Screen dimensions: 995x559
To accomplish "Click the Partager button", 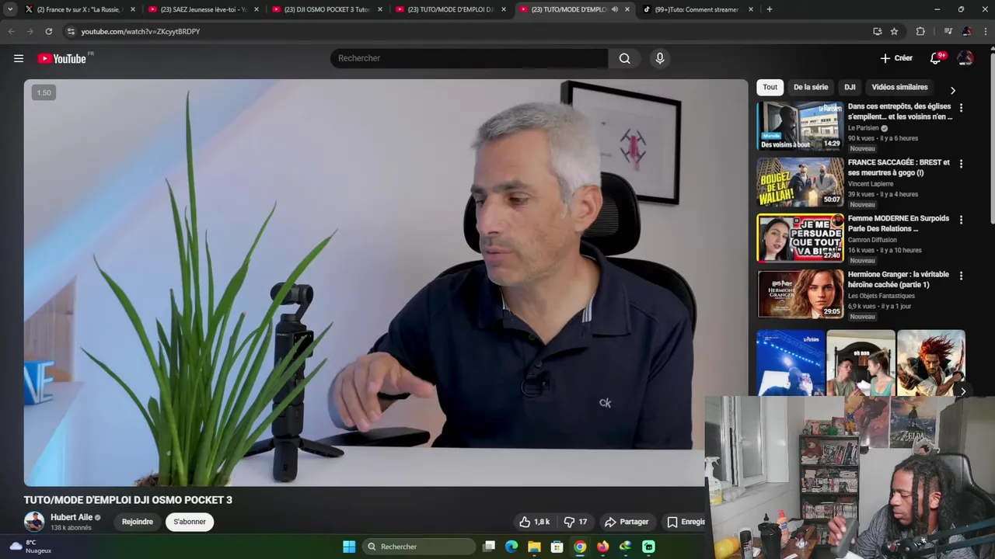I will tap(627, 522).
